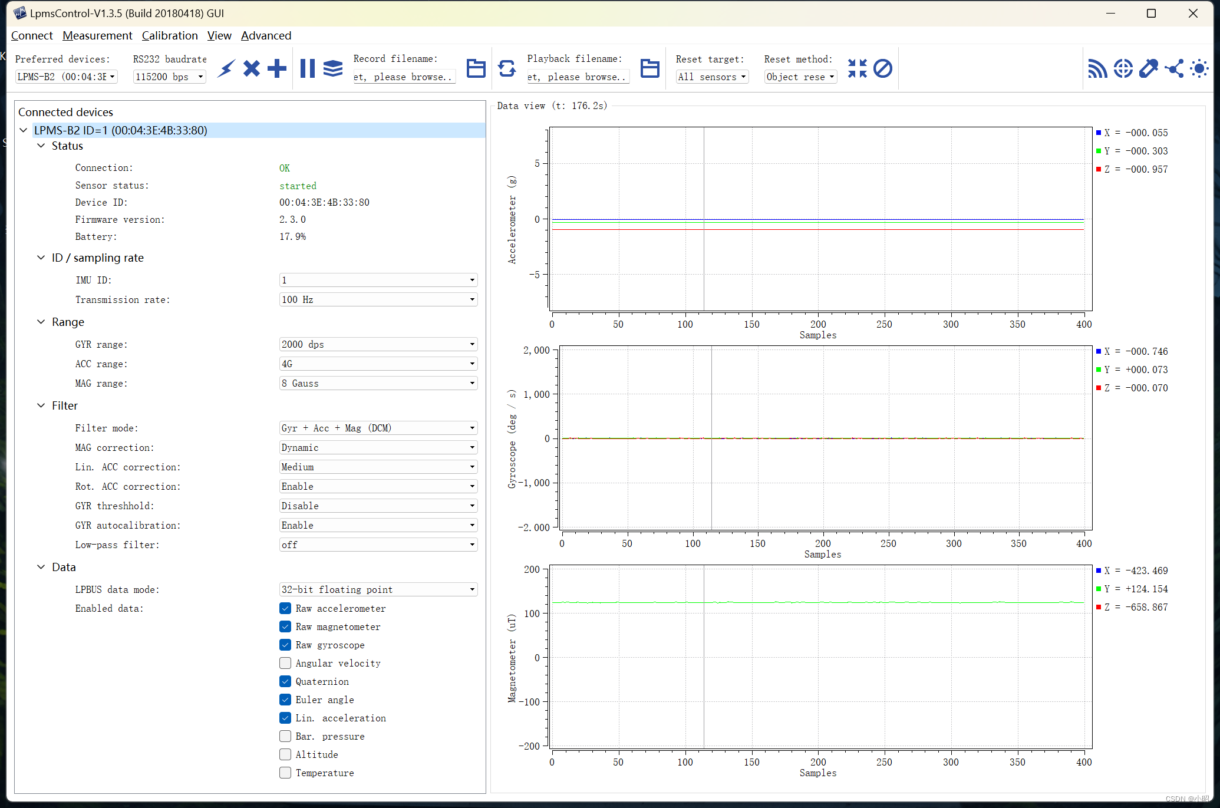Click the circular arrows replay icon
The width and height of the screenshot is (1220, 808).
(507, 68)
